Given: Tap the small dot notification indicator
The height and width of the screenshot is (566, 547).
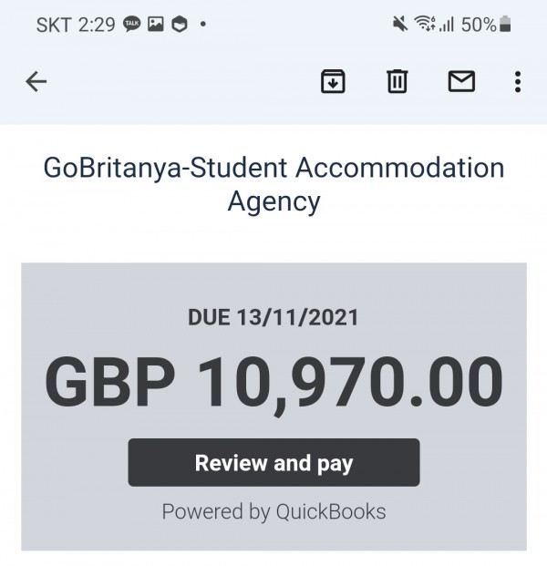Looking at the screenshot, I should (x=202, y=25).
